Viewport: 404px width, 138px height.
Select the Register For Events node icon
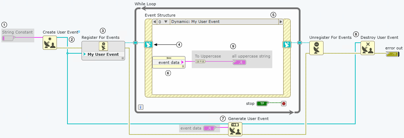103,46
